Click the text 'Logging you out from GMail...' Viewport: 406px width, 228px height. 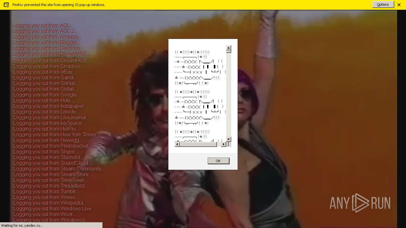click(45, 89)
